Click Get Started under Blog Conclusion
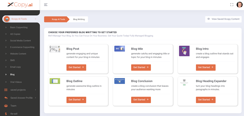Screen dimensions: 244x116 tap(141, 100)
